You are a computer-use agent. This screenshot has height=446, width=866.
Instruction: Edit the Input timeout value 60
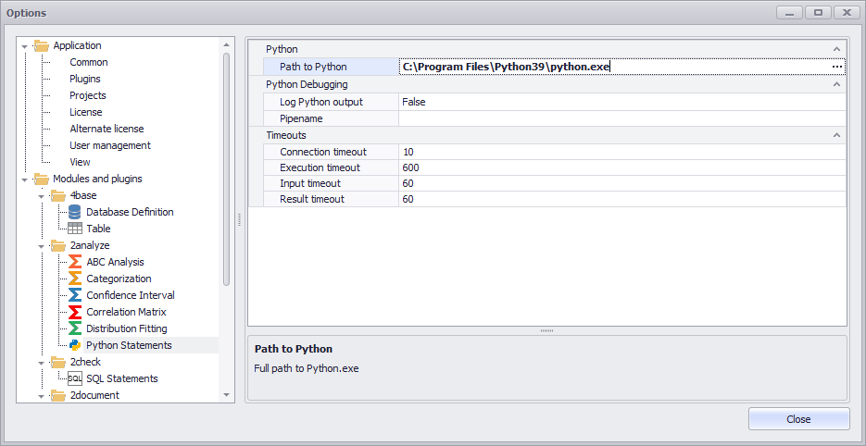point(621,183)
